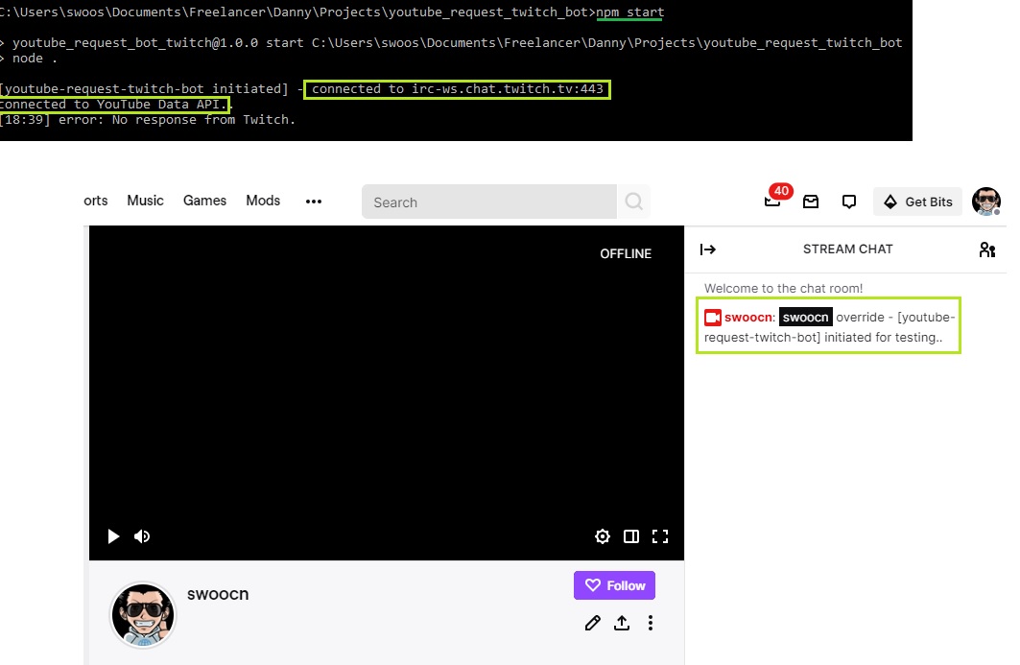Click the highlighted swoocn mention in chat
The image size is (1020, 665).
805,317
